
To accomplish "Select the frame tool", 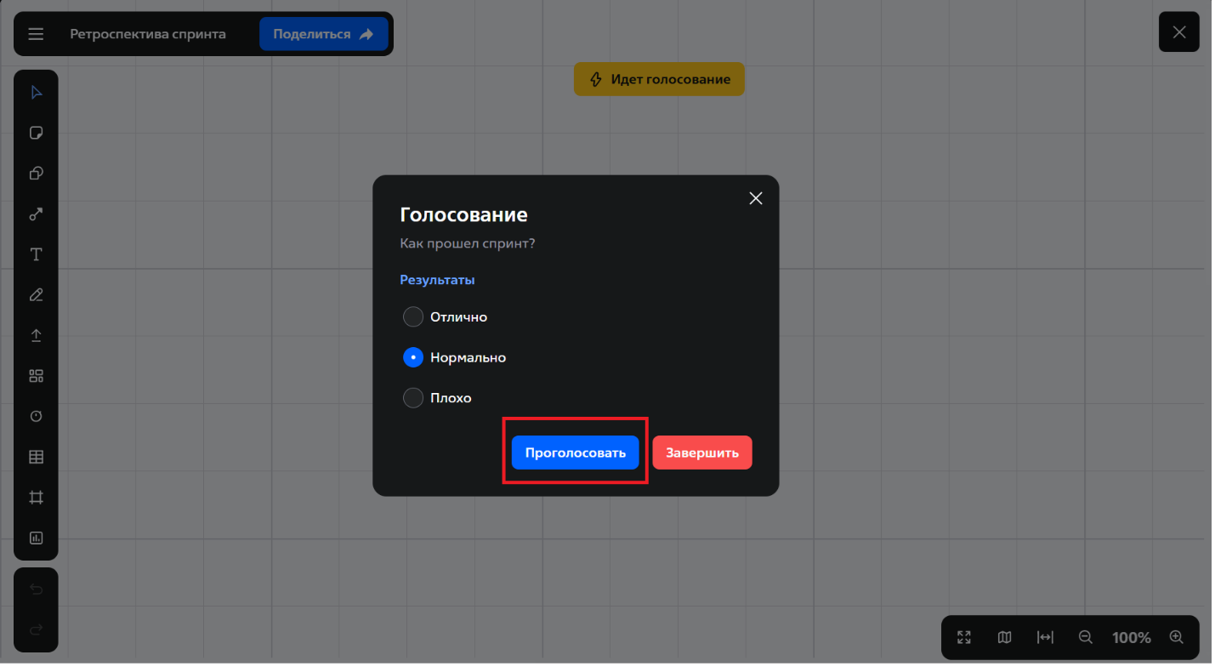I will (36, 498).
